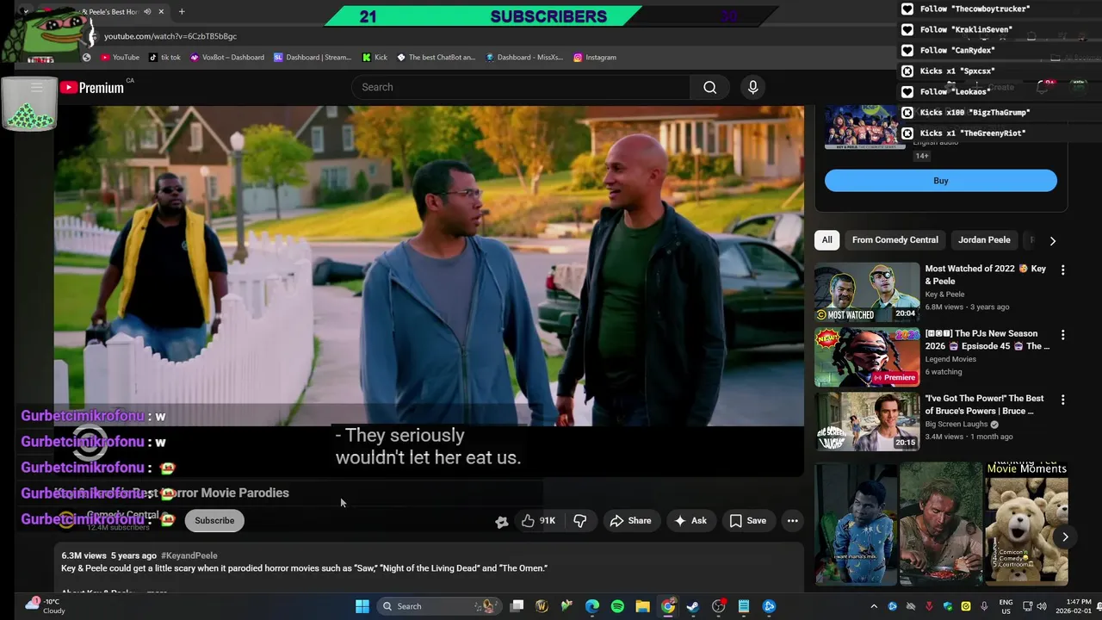The width and height of the screenshot is (1102, 620).
Task: Show hidden system tray icons
Action: [x=874, y=606]
